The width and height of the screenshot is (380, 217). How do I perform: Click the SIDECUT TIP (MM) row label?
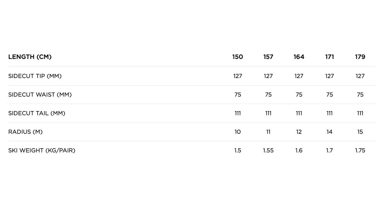(35, 76)
